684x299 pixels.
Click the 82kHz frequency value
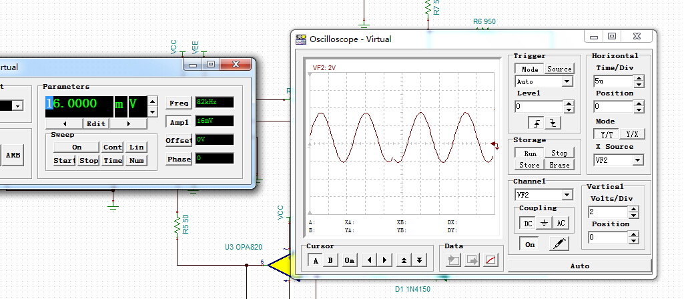(214, 103)
